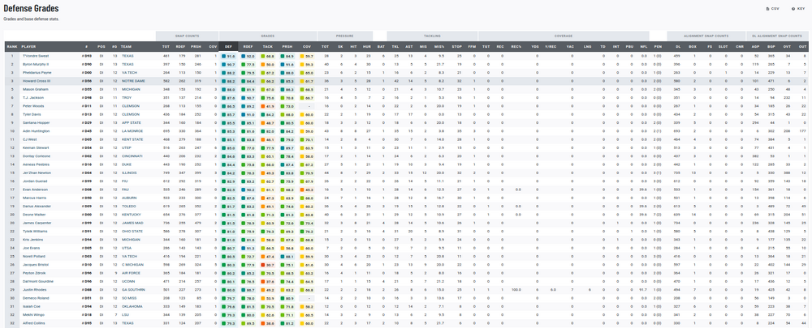
Task: Sort by the DEF grade column
Action: coord(228,47)
